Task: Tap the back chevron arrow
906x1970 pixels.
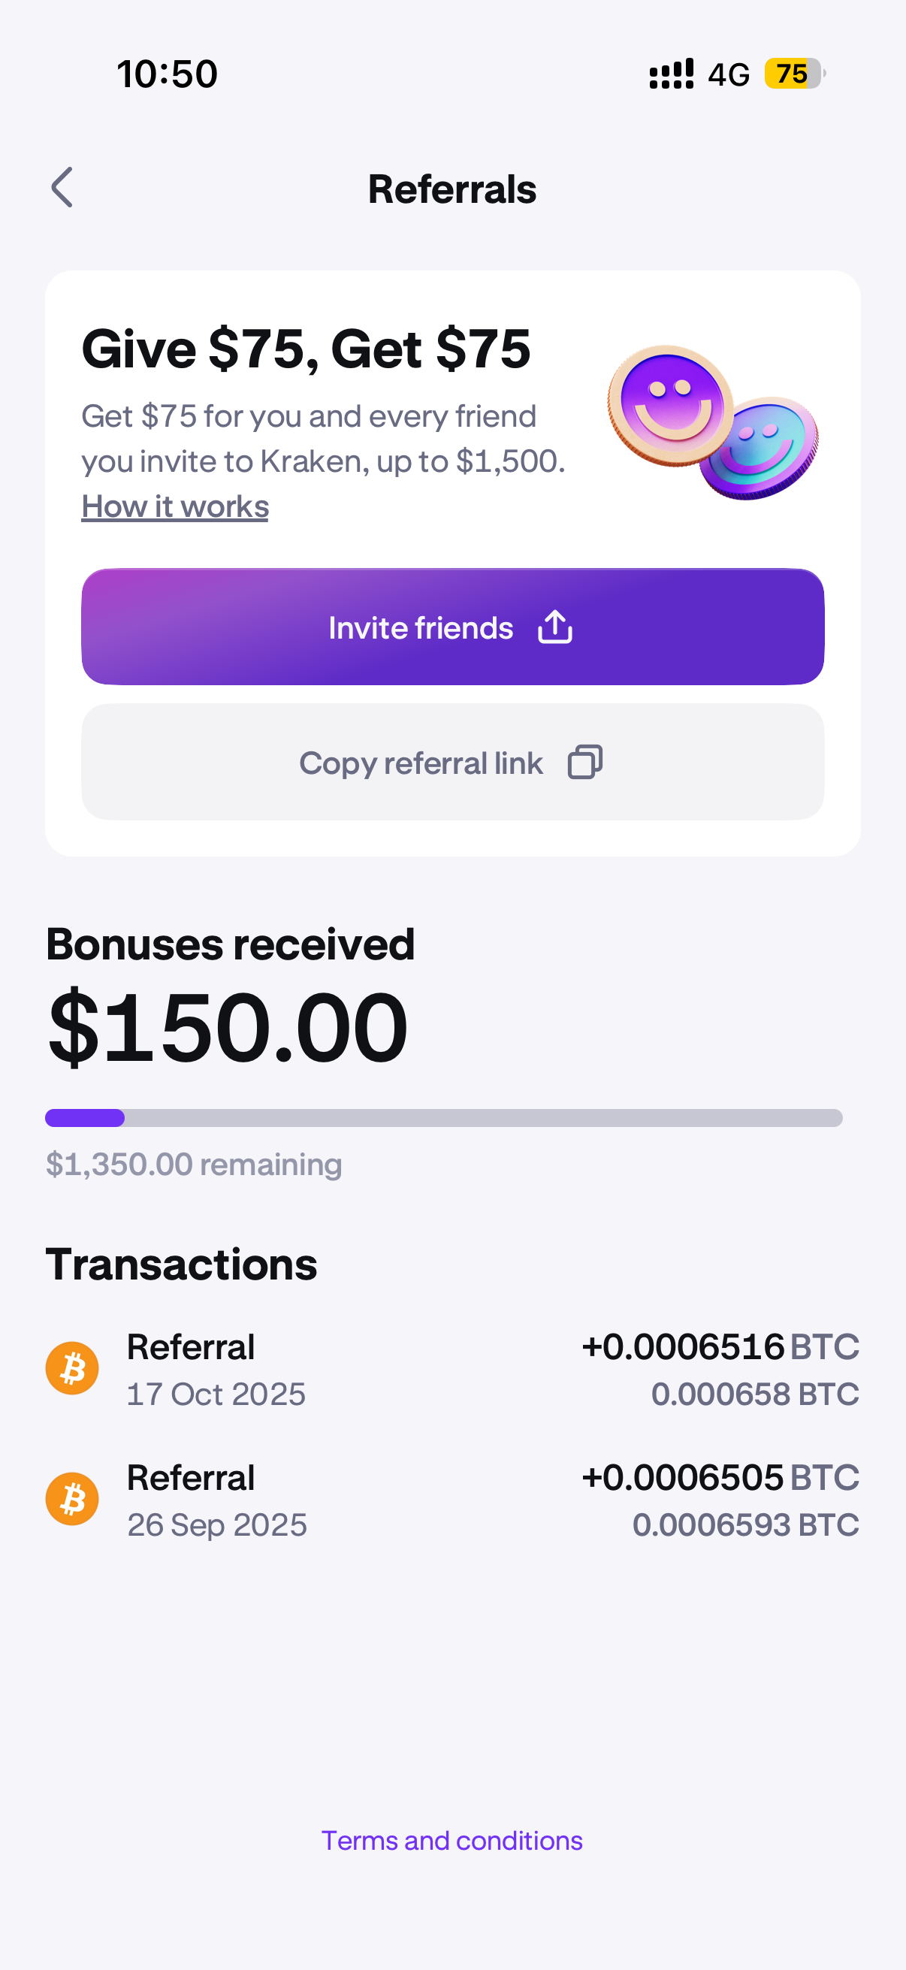Action: tap(62, 187)
